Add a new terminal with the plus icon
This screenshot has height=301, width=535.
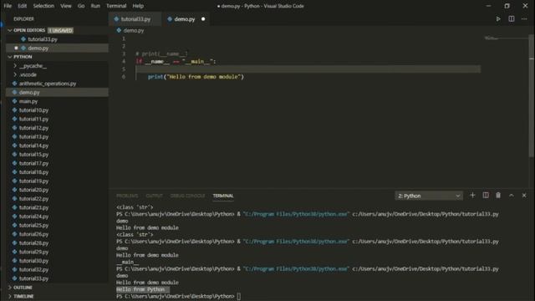[472, 195]
